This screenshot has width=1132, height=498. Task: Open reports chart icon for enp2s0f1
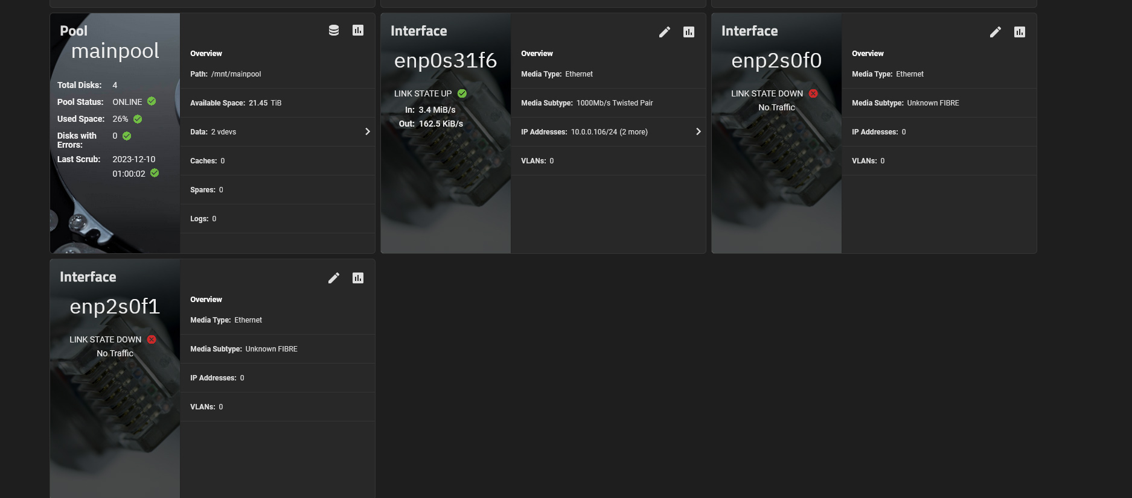[x=358, y=278]
